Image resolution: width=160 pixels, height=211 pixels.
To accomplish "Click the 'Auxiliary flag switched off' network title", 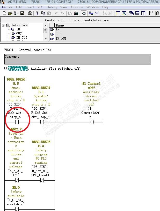I will (55, 69).
